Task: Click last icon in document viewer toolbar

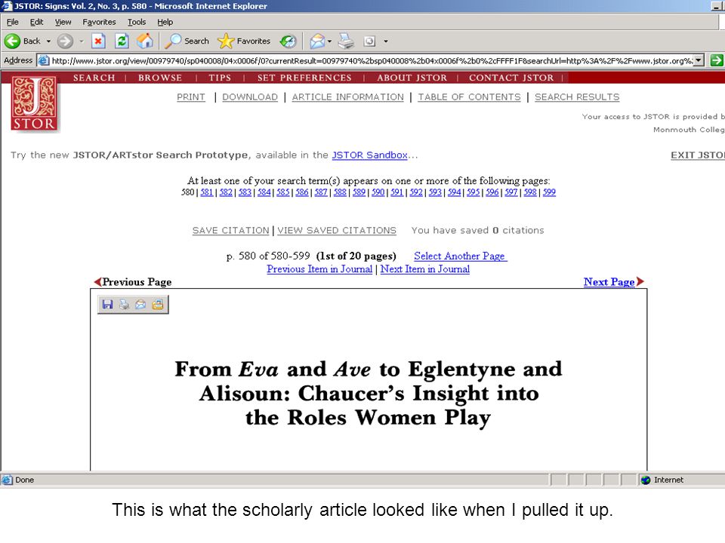Action: [x=158, y=304]
